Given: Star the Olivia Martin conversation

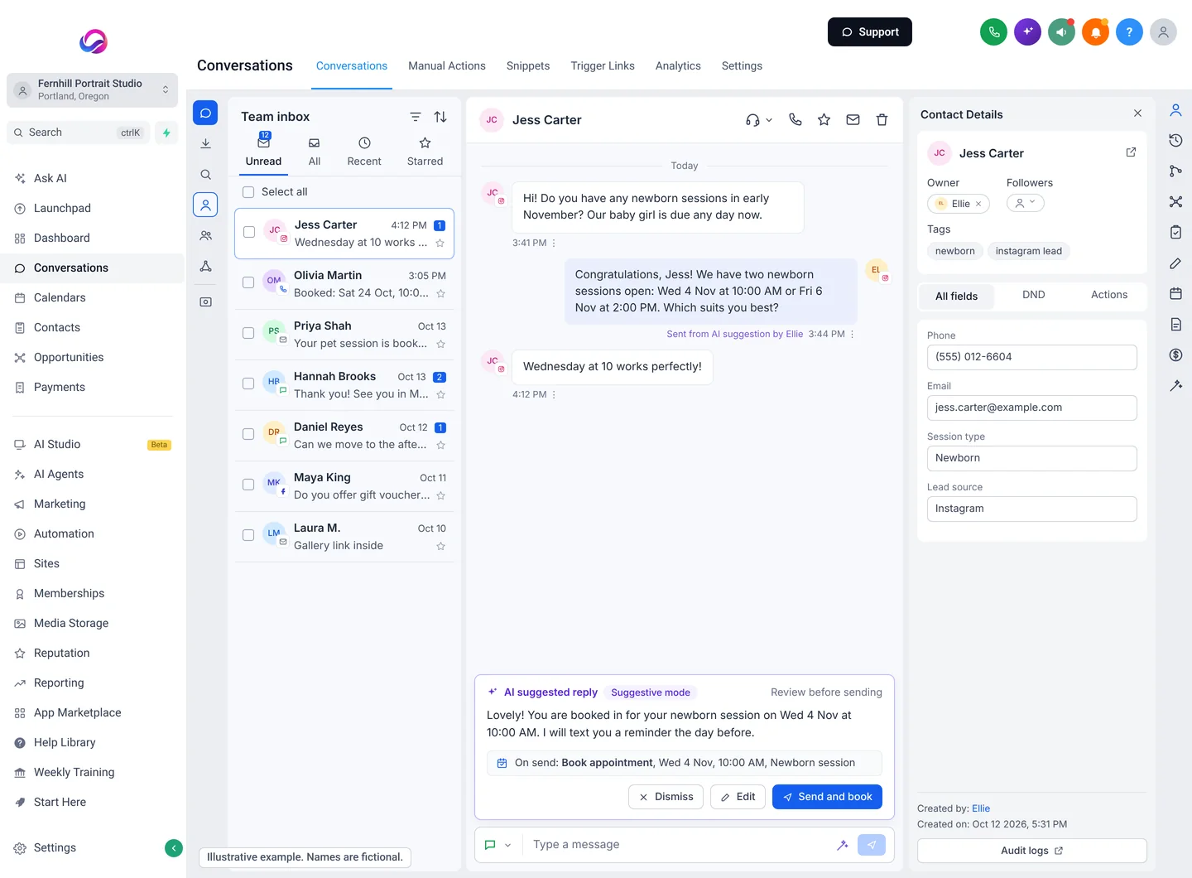Looking at the screenshot, I should (440, 293).
